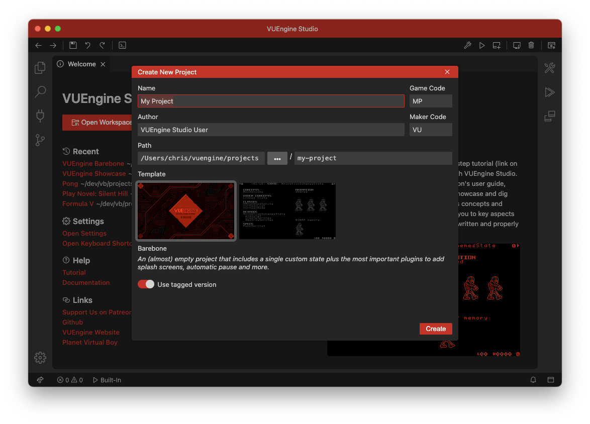590x424 pixels.
Task: Open the Manage gear icon at sidebar bottom
Action: click(40, 357)
